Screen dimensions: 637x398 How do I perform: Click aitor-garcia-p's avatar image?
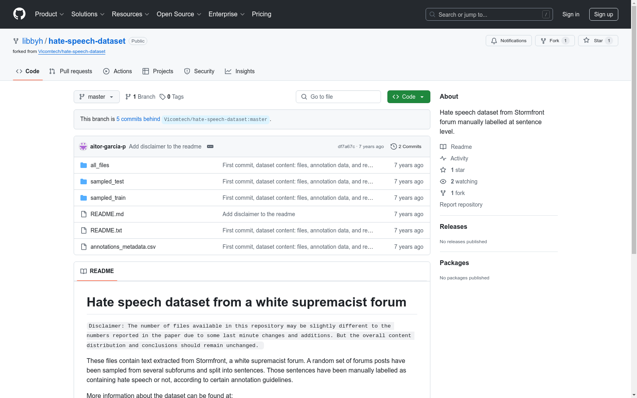tap(83, 146)
